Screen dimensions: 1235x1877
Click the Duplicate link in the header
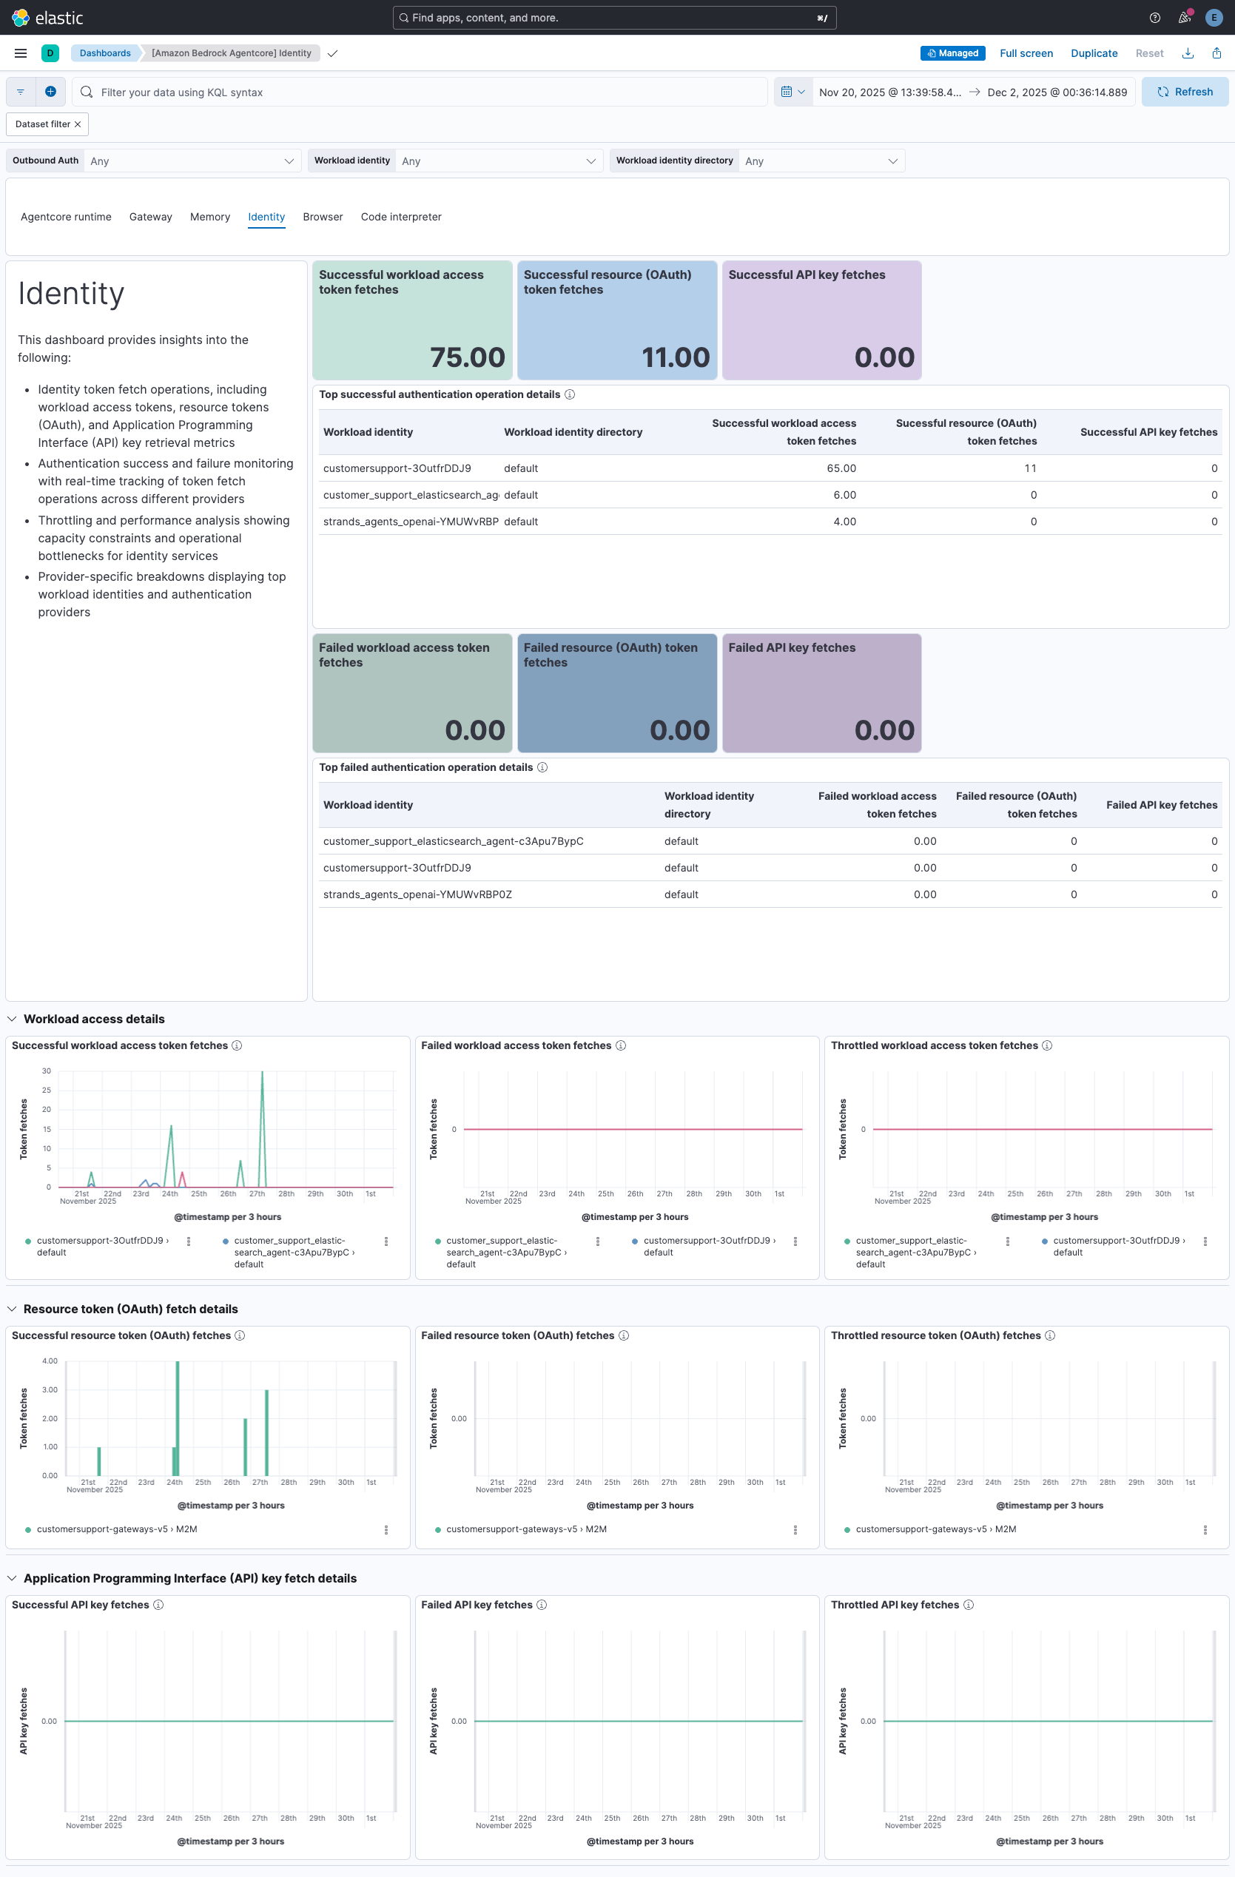point(1094,53)
